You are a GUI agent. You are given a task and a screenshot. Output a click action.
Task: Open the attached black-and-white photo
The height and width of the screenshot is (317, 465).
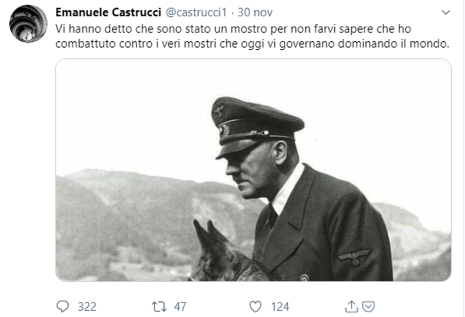coord(253,170)
